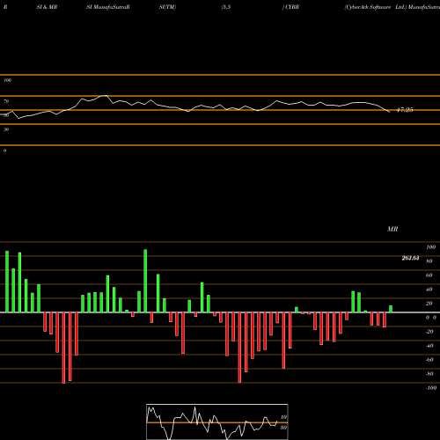
Task: Click the 100 label on RSI axis
Action: click(8, 80)
